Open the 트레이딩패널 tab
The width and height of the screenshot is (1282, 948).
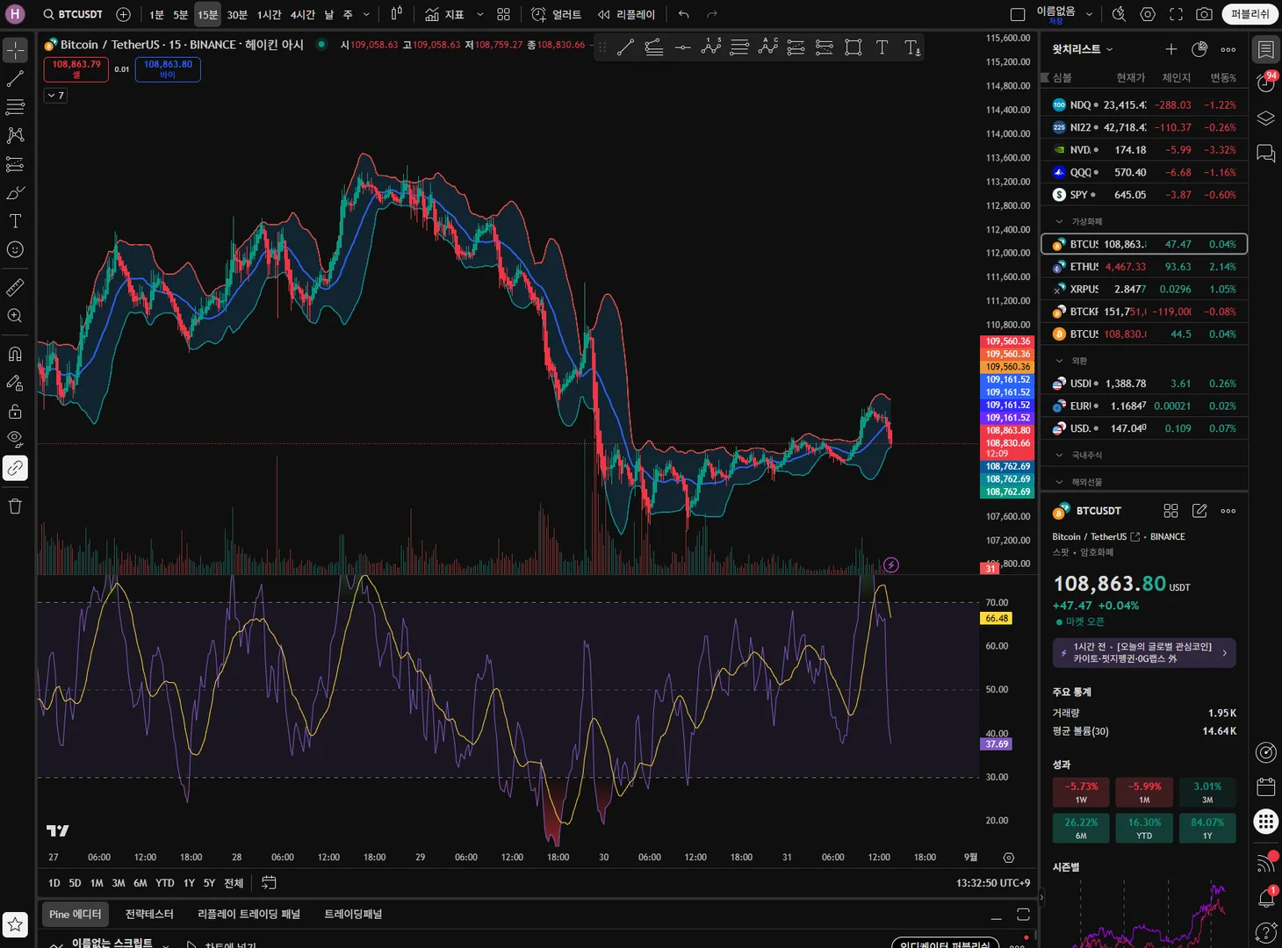[353, 914]
